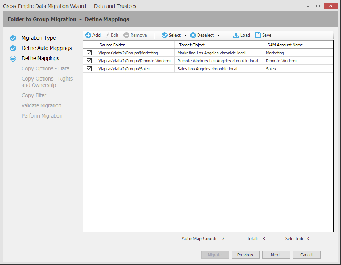Save mappings using the Save disk icon
Image resolution: width=341 pixels, height=265 pixels.
tap(258, 35)
